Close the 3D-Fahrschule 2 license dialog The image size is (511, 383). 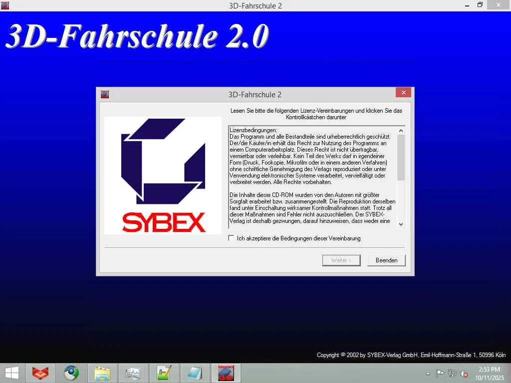403,93
